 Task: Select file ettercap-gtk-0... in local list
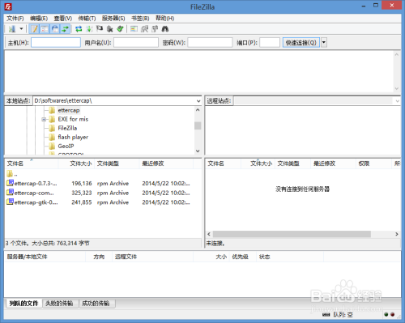[36, 202]
